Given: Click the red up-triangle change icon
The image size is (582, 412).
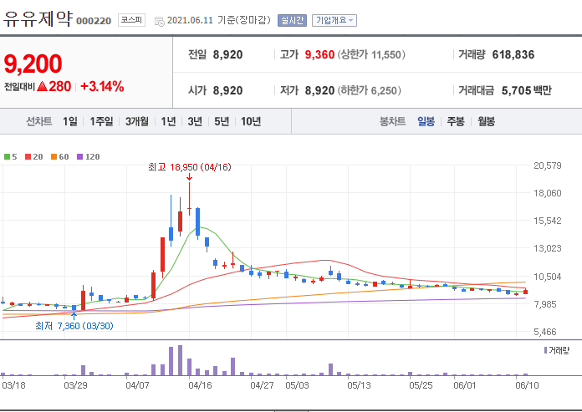Looking at the screenshot, I should click(43, 86).
